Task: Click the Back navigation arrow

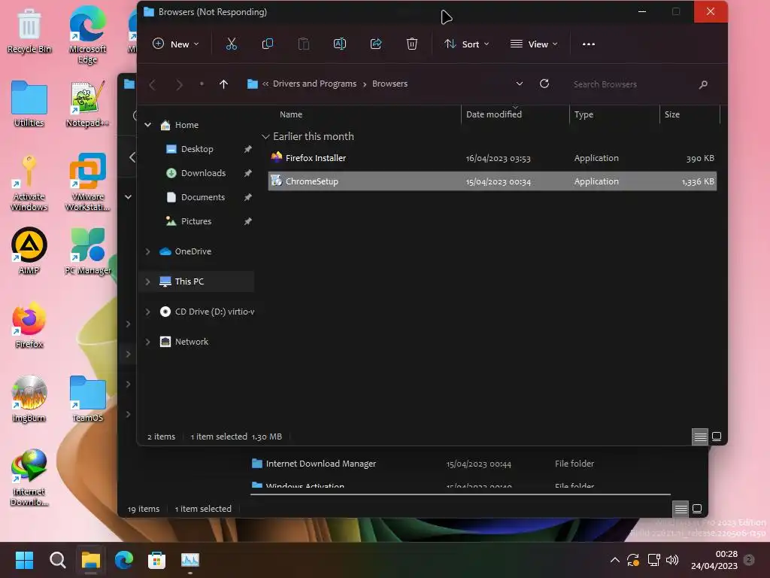Action: [153, 84]
